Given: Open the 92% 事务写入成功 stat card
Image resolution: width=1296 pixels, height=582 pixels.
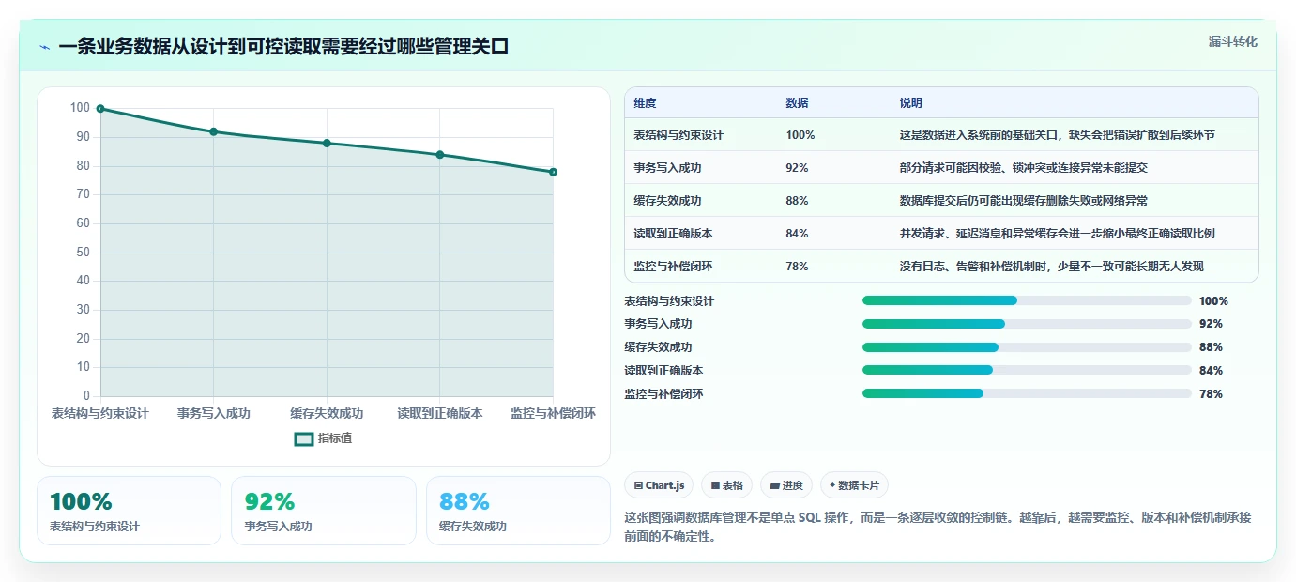Looking at the screenshot, I should coord(323,511).
